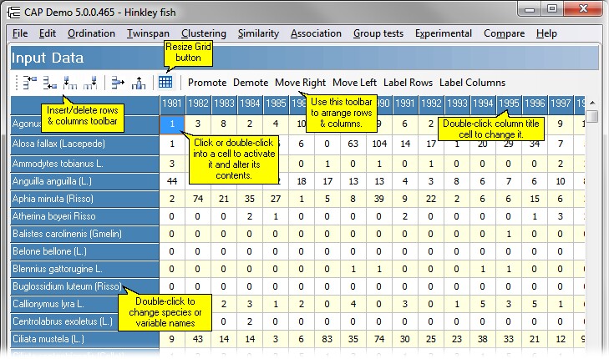Select the 1996 column header
The image size is (609, 359).
click(x=535, y=104)
